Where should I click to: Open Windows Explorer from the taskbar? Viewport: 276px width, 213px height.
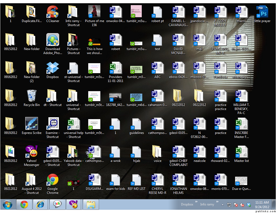click(x=91, y=205)
